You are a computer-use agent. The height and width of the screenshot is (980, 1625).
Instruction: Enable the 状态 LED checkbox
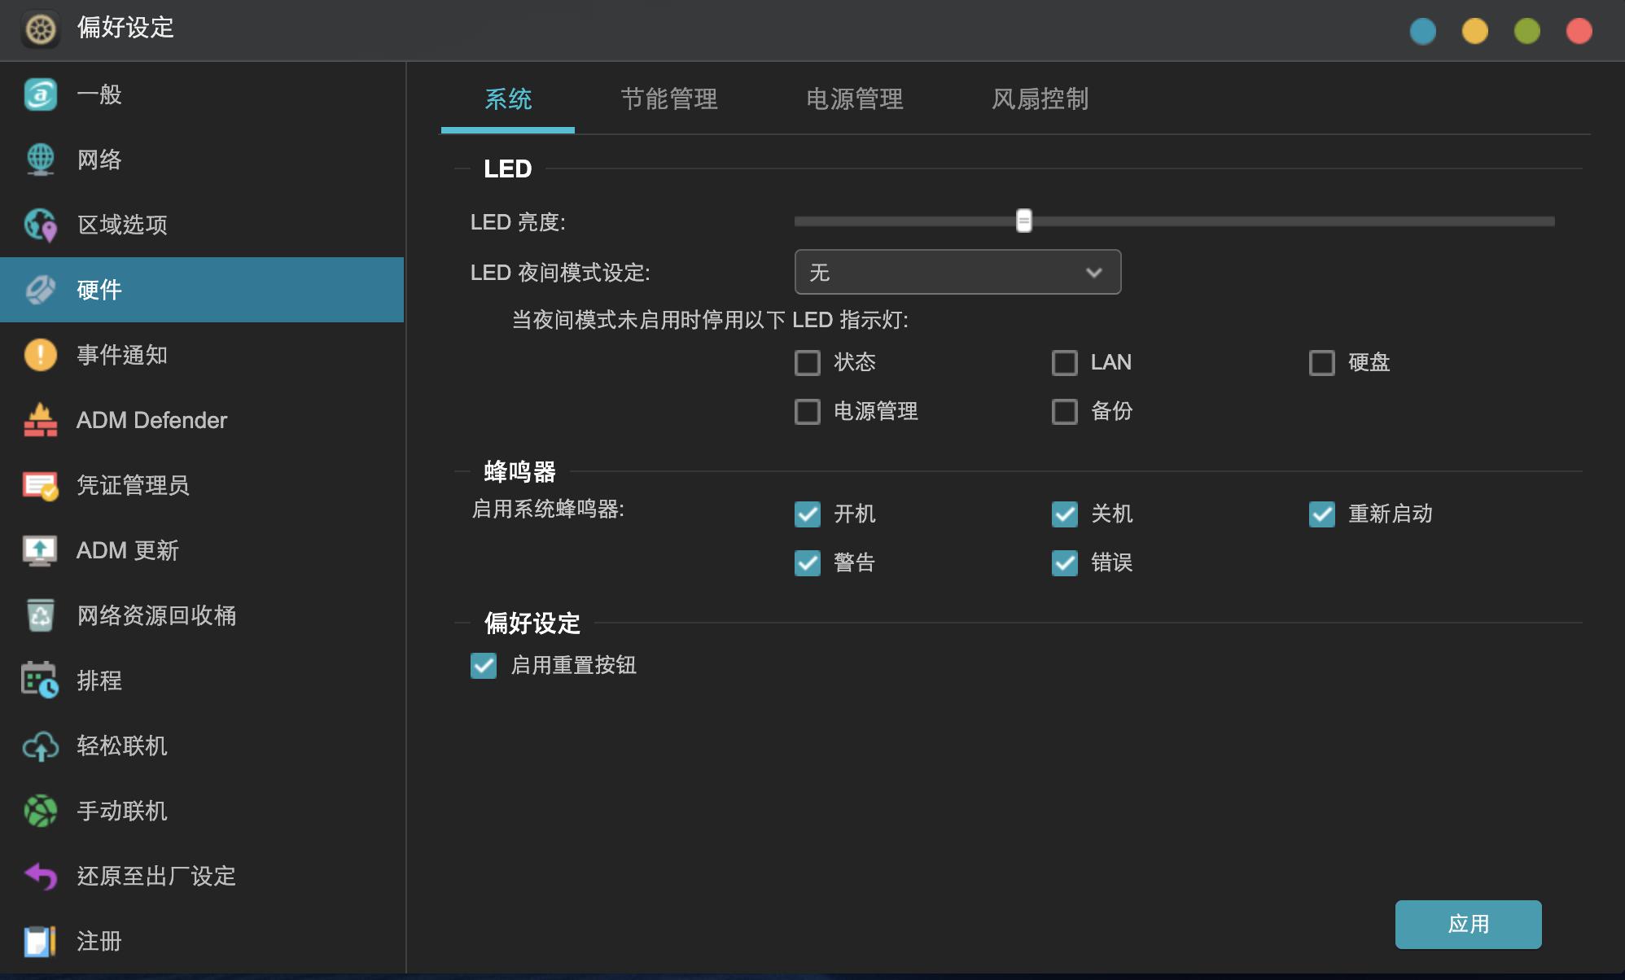(808, 363)
